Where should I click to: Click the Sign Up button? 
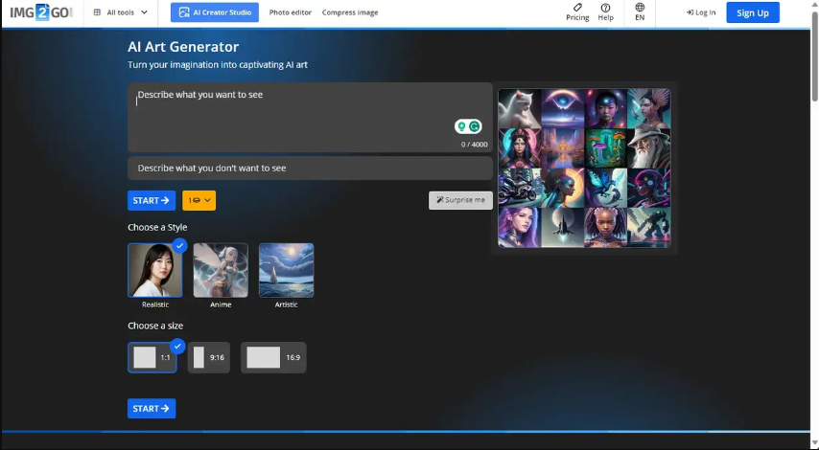click(x=753, y=12)
